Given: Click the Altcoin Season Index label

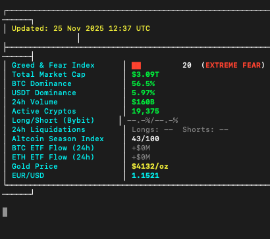Looking at the screenshot, I should pos(58,139).
